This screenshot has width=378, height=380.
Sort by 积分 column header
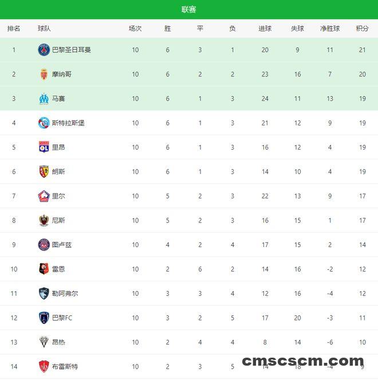click(362, 29)
